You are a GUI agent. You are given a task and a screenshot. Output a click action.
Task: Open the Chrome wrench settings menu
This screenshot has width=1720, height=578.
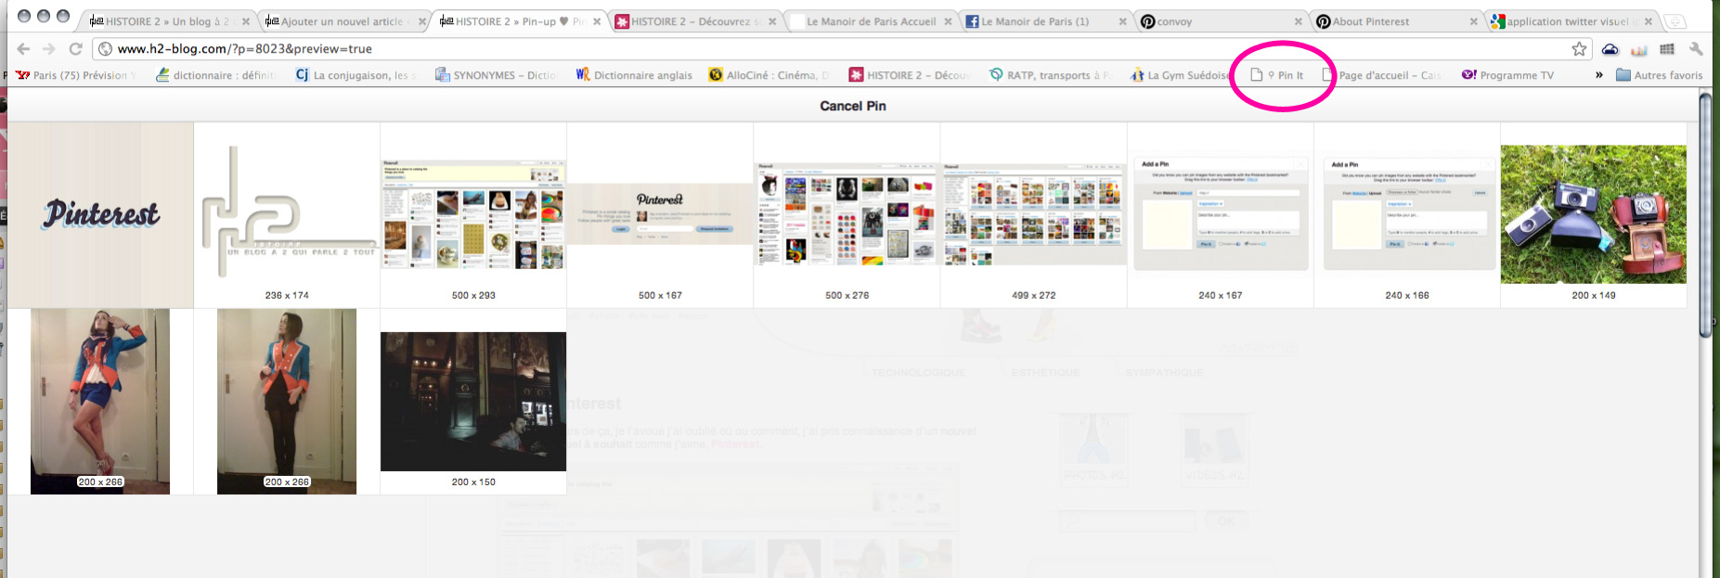tap(1696, 49)
